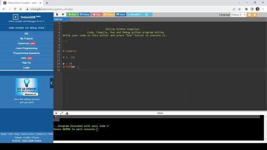This screenshot has height=150, width=267.
Task: Select the input tab label of console
Action: [160, 113]
